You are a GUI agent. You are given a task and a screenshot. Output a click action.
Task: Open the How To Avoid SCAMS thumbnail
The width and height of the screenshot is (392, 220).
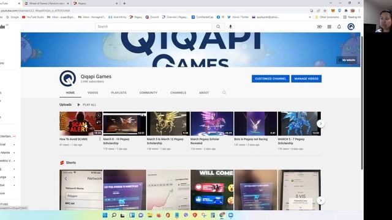coord(81,123)
